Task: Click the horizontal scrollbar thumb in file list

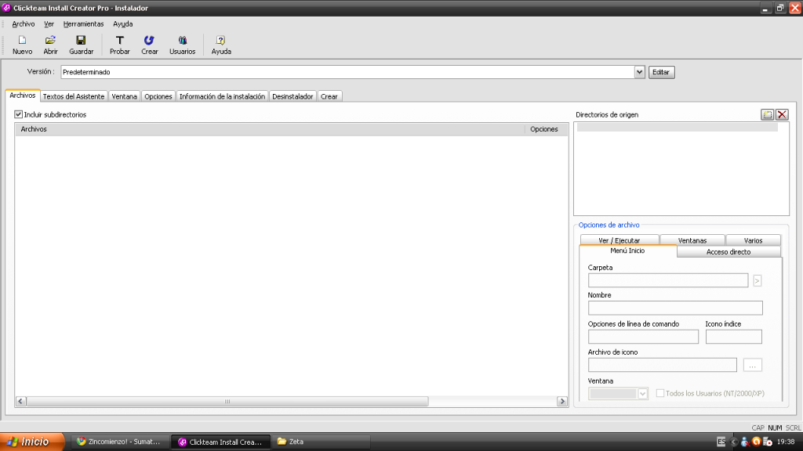Action: [x=227, y=402]
